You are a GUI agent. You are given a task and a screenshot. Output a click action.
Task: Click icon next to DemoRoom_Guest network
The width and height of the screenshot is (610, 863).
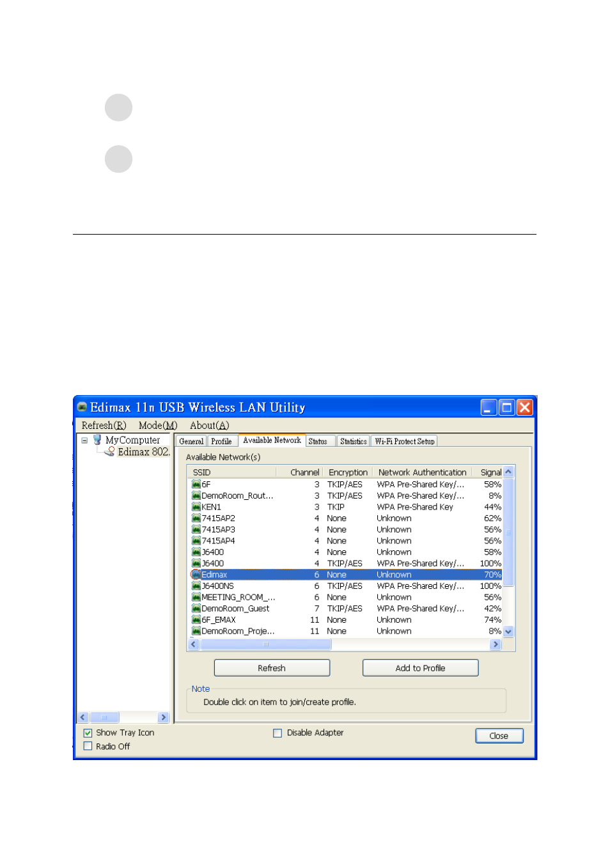196,608
